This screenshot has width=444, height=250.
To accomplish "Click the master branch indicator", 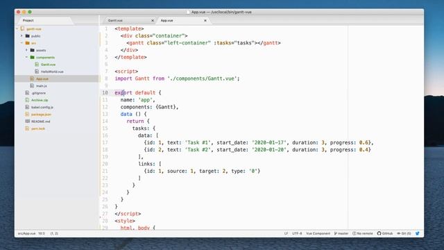I will point(341,233).
